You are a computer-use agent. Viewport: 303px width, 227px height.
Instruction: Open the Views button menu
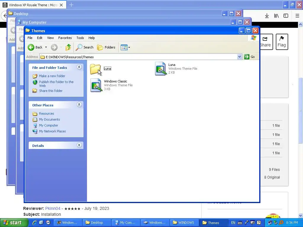tap(125, 47)
